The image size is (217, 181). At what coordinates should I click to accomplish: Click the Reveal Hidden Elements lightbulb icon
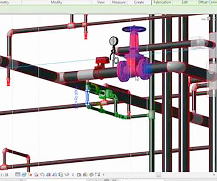click(x=73, y=175)
